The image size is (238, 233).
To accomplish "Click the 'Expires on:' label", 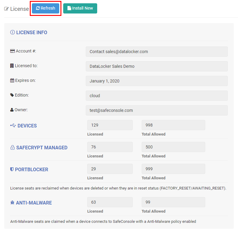I will click(x=26, y=80).
